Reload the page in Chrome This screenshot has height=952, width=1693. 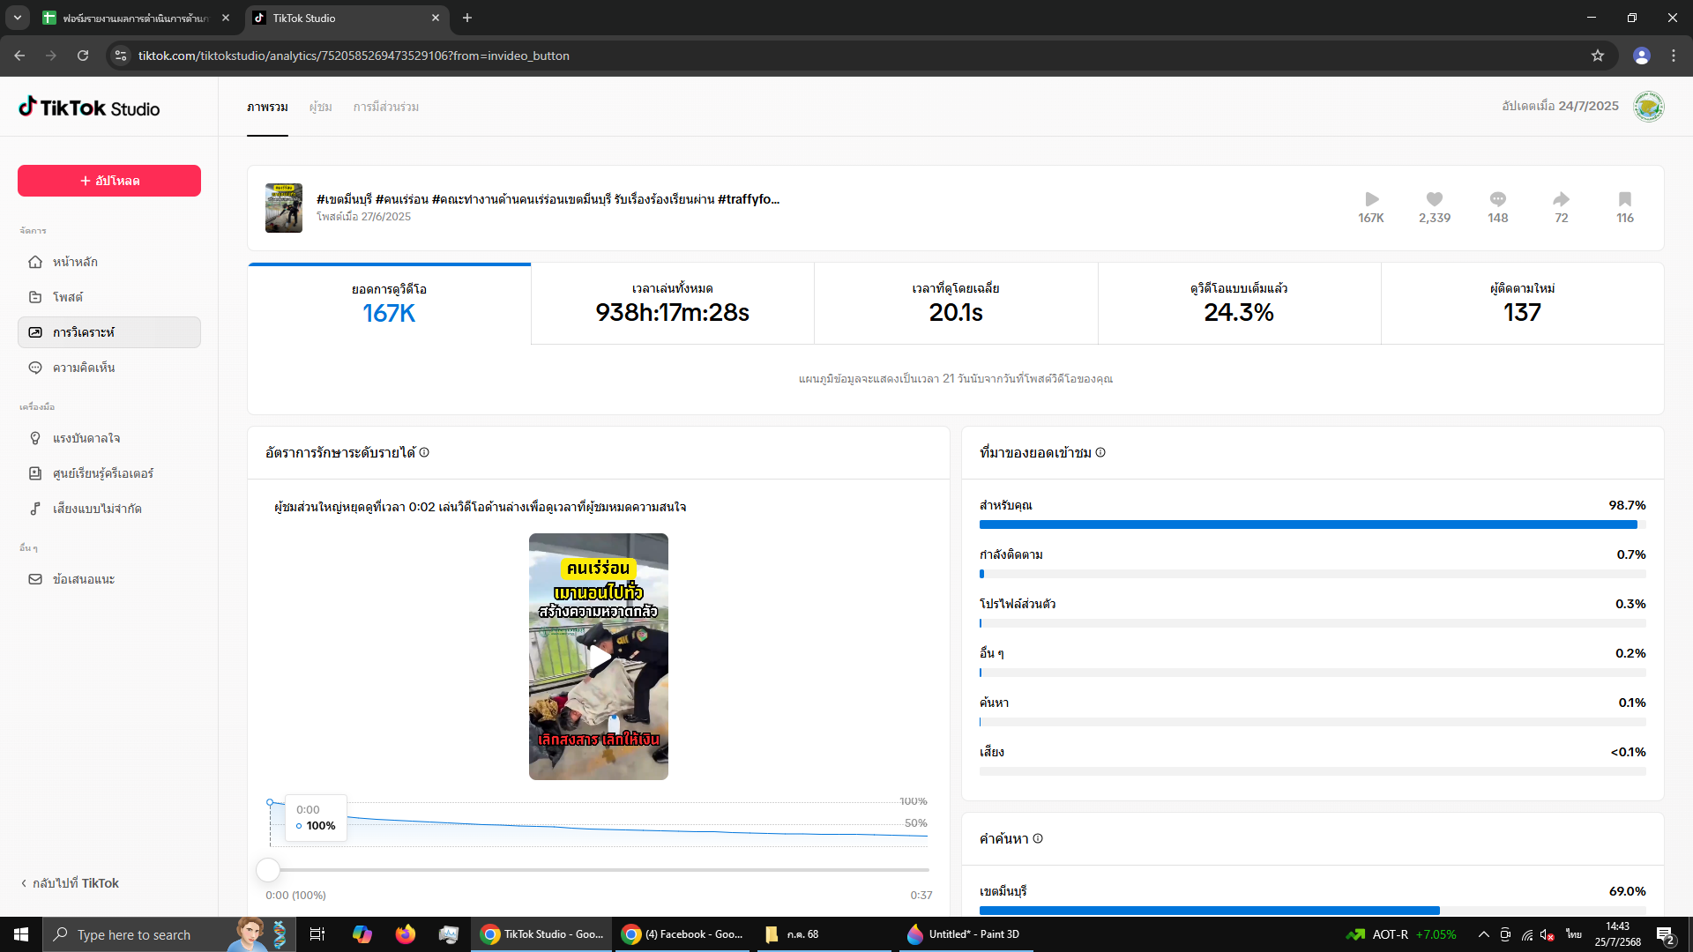pos(83,56)
